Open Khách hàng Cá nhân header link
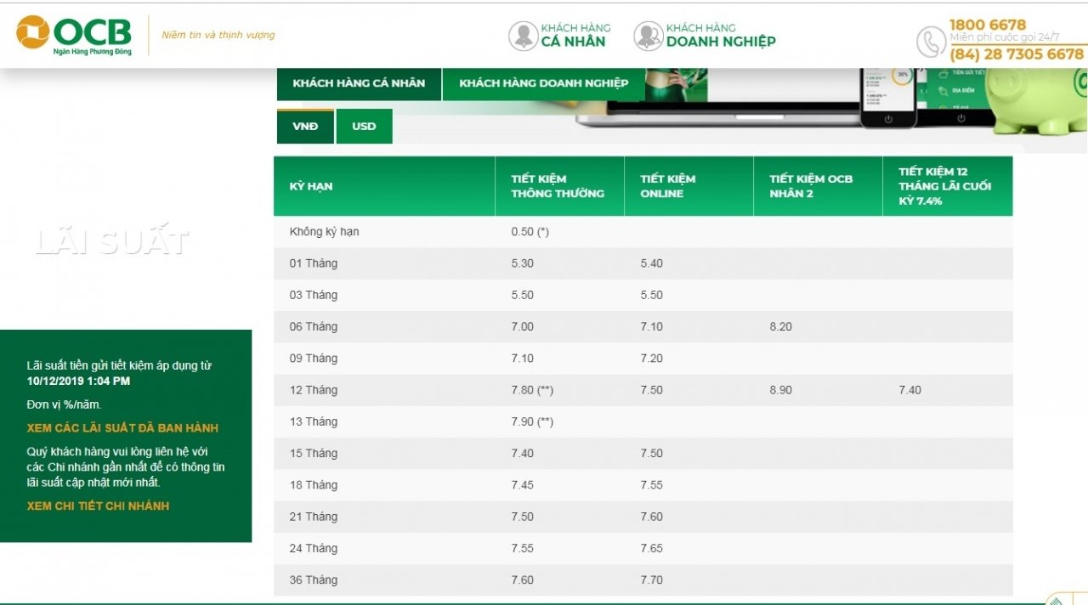1088x605 pixels. click(x=575, y=35)
